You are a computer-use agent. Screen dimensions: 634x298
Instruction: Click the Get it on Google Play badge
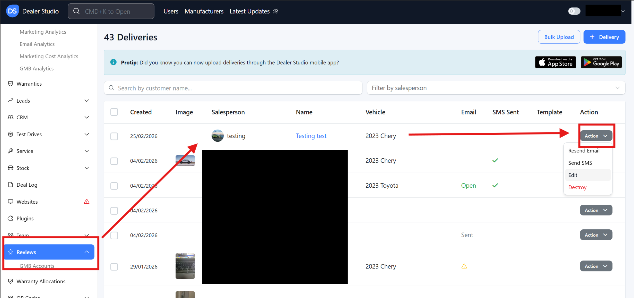[x=601, y=62]
